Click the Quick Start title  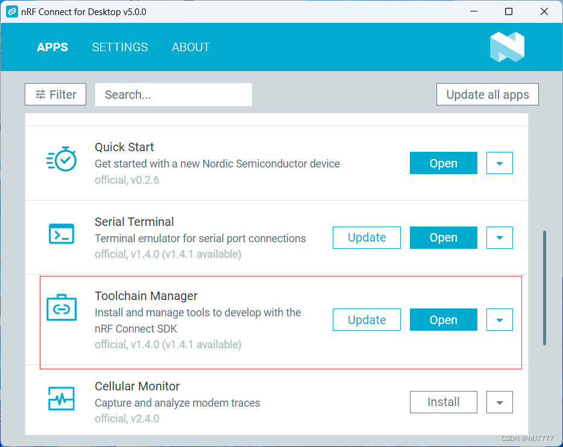124,147
